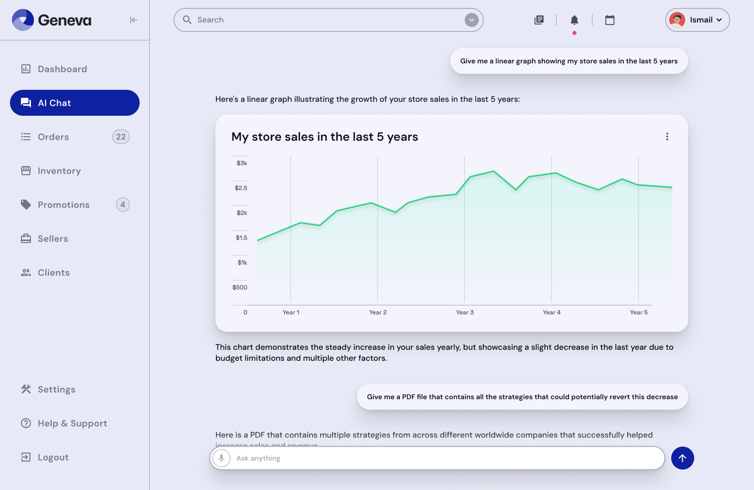Select Inventory from the sidebar
Screen dimensions: 754x490
coord(59,171)
